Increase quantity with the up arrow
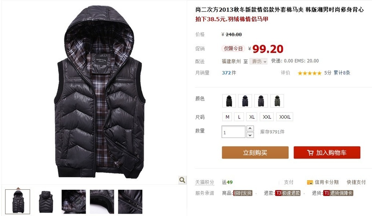This screenshot has width=372, height=216. coord(250,128)
